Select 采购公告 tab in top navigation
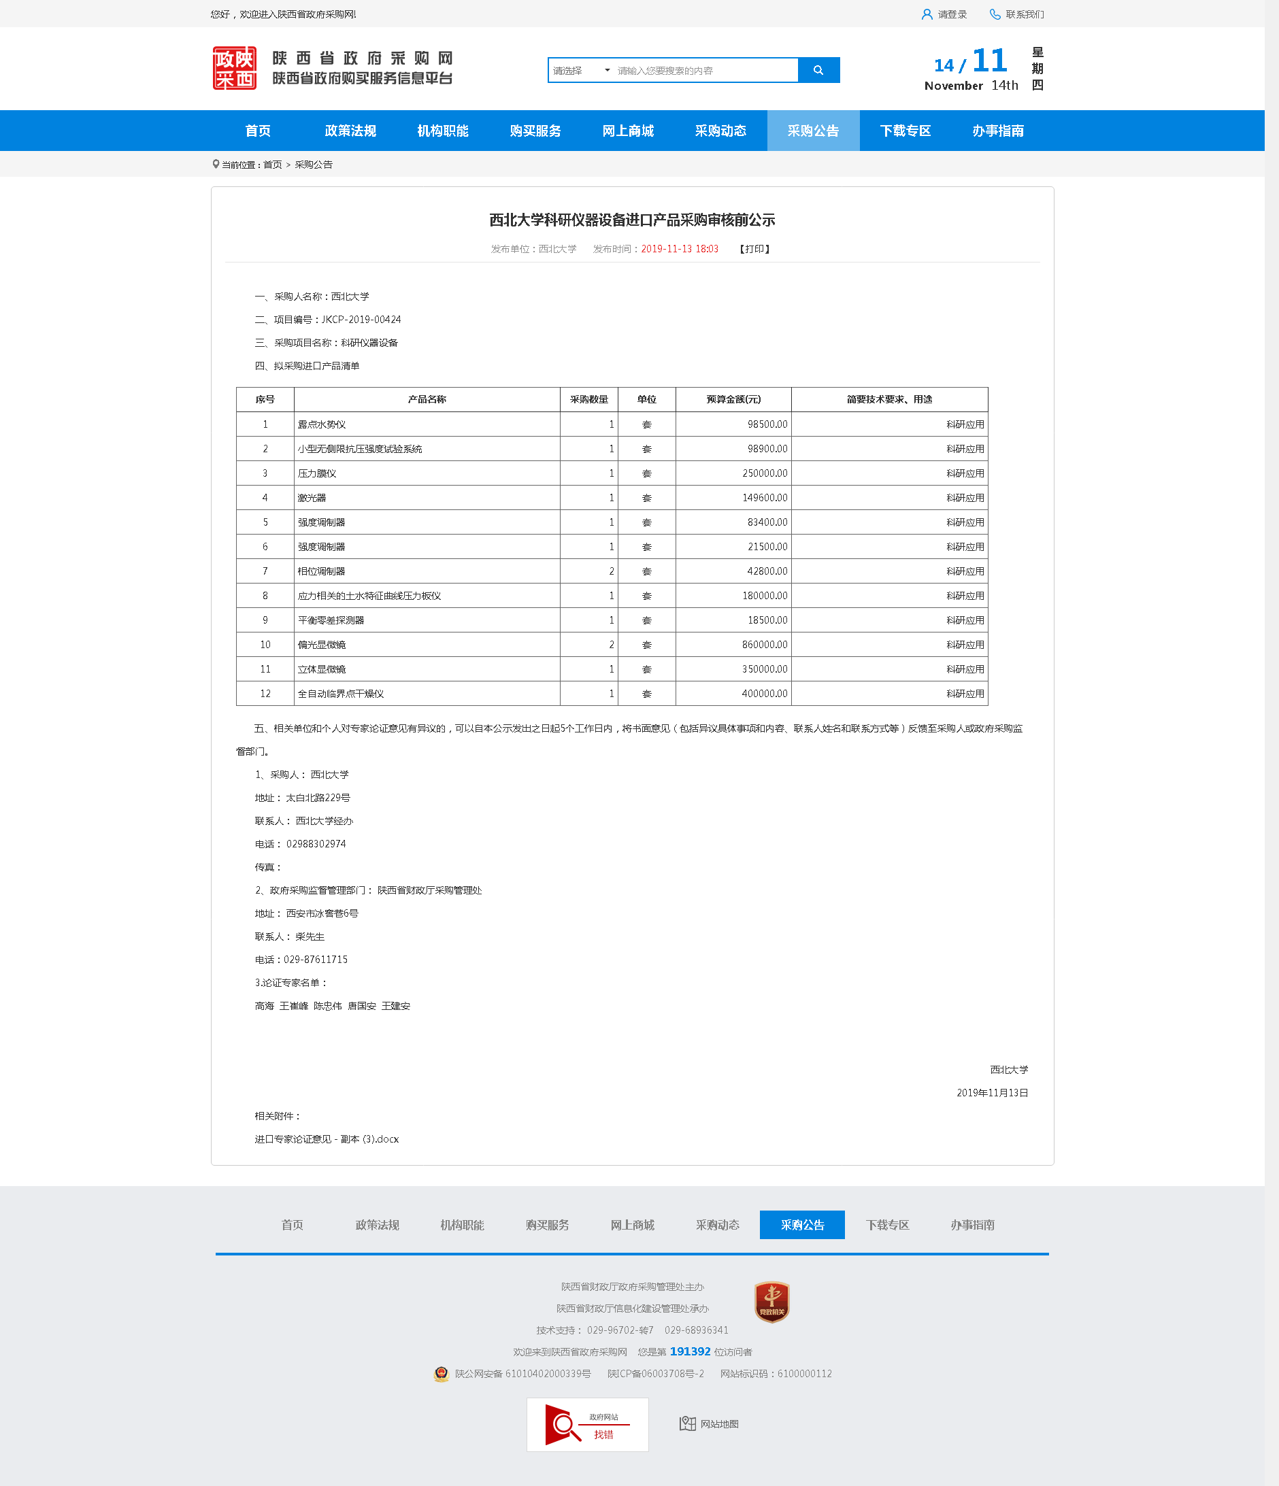Image resolution: width=1279 pixels, height=1486 pixels. tap(814, 131)
